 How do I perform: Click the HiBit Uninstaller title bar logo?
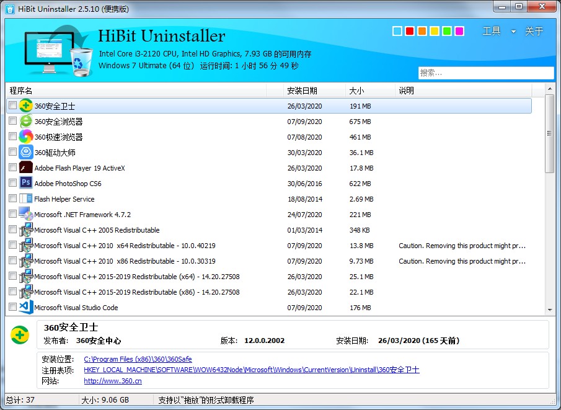click(x=9, y=6)
